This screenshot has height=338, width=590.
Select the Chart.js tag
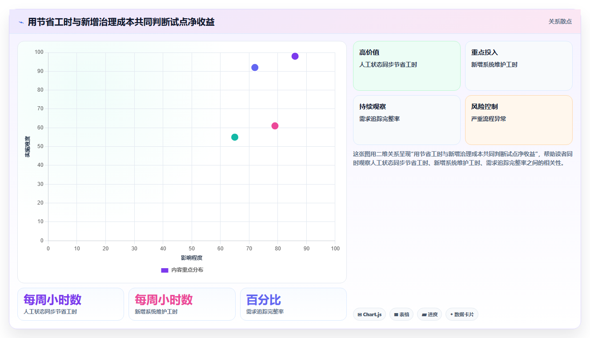pos(369,314)
